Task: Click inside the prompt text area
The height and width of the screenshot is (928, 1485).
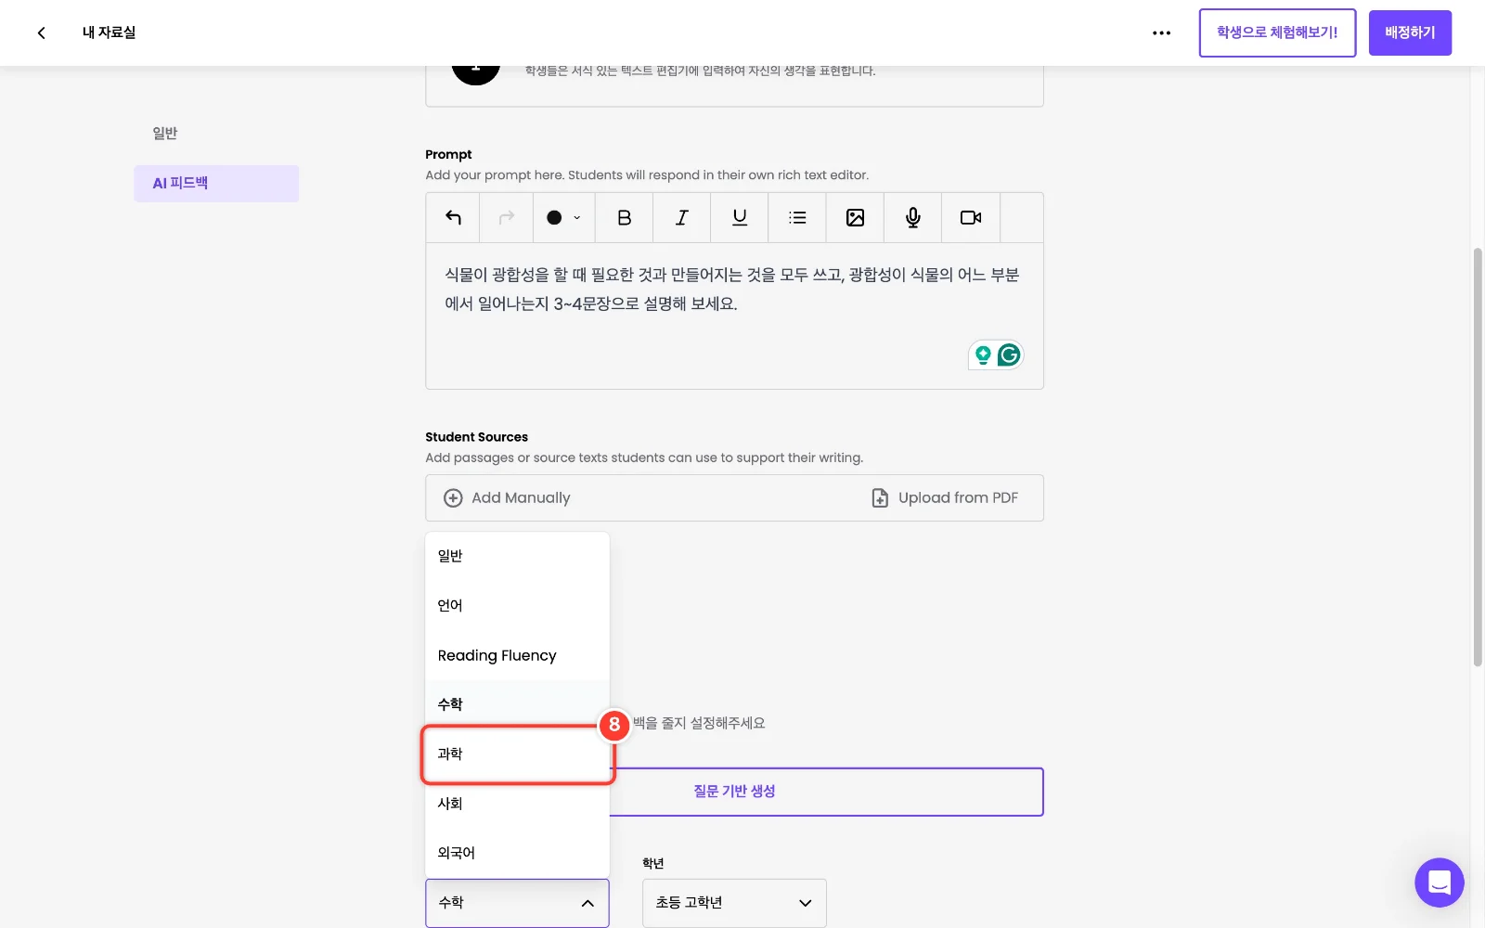Action: [734, 316]
